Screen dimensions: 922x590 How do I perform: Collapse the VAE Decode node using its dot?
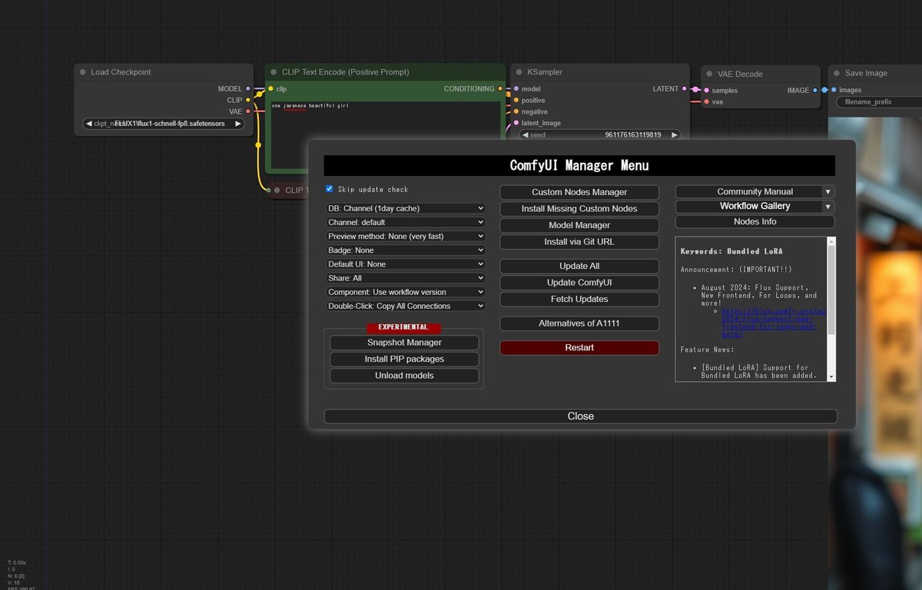tap(708, 75)
